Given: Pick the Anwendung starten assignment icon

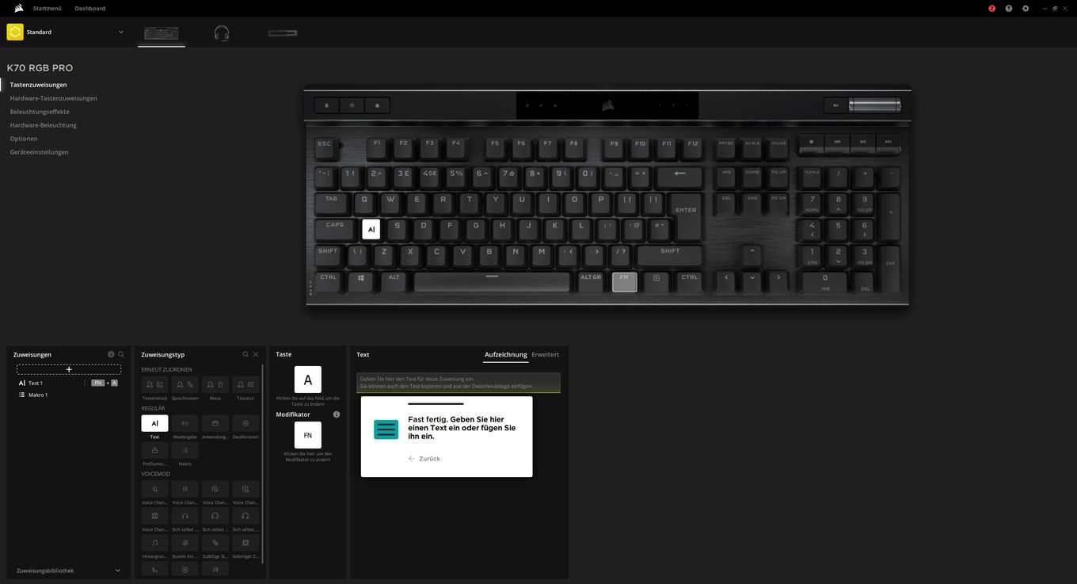Looking at the screenshot, I should tap(215, 423).
